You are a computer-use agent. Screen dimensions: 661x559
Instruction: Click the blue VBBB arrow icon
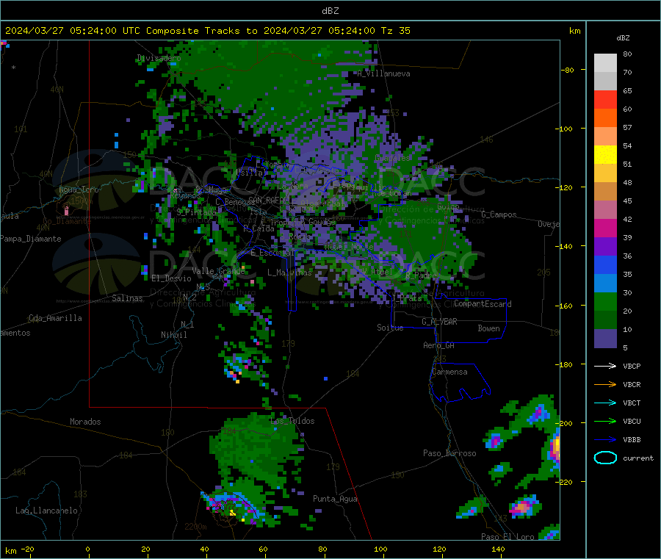605,440
